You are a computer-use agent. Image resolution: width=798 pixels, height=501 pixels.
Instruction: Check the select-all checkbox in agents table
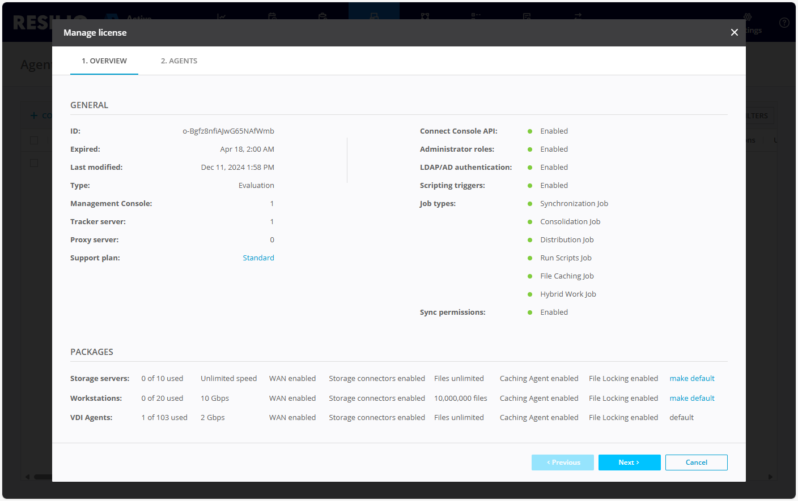34,140
